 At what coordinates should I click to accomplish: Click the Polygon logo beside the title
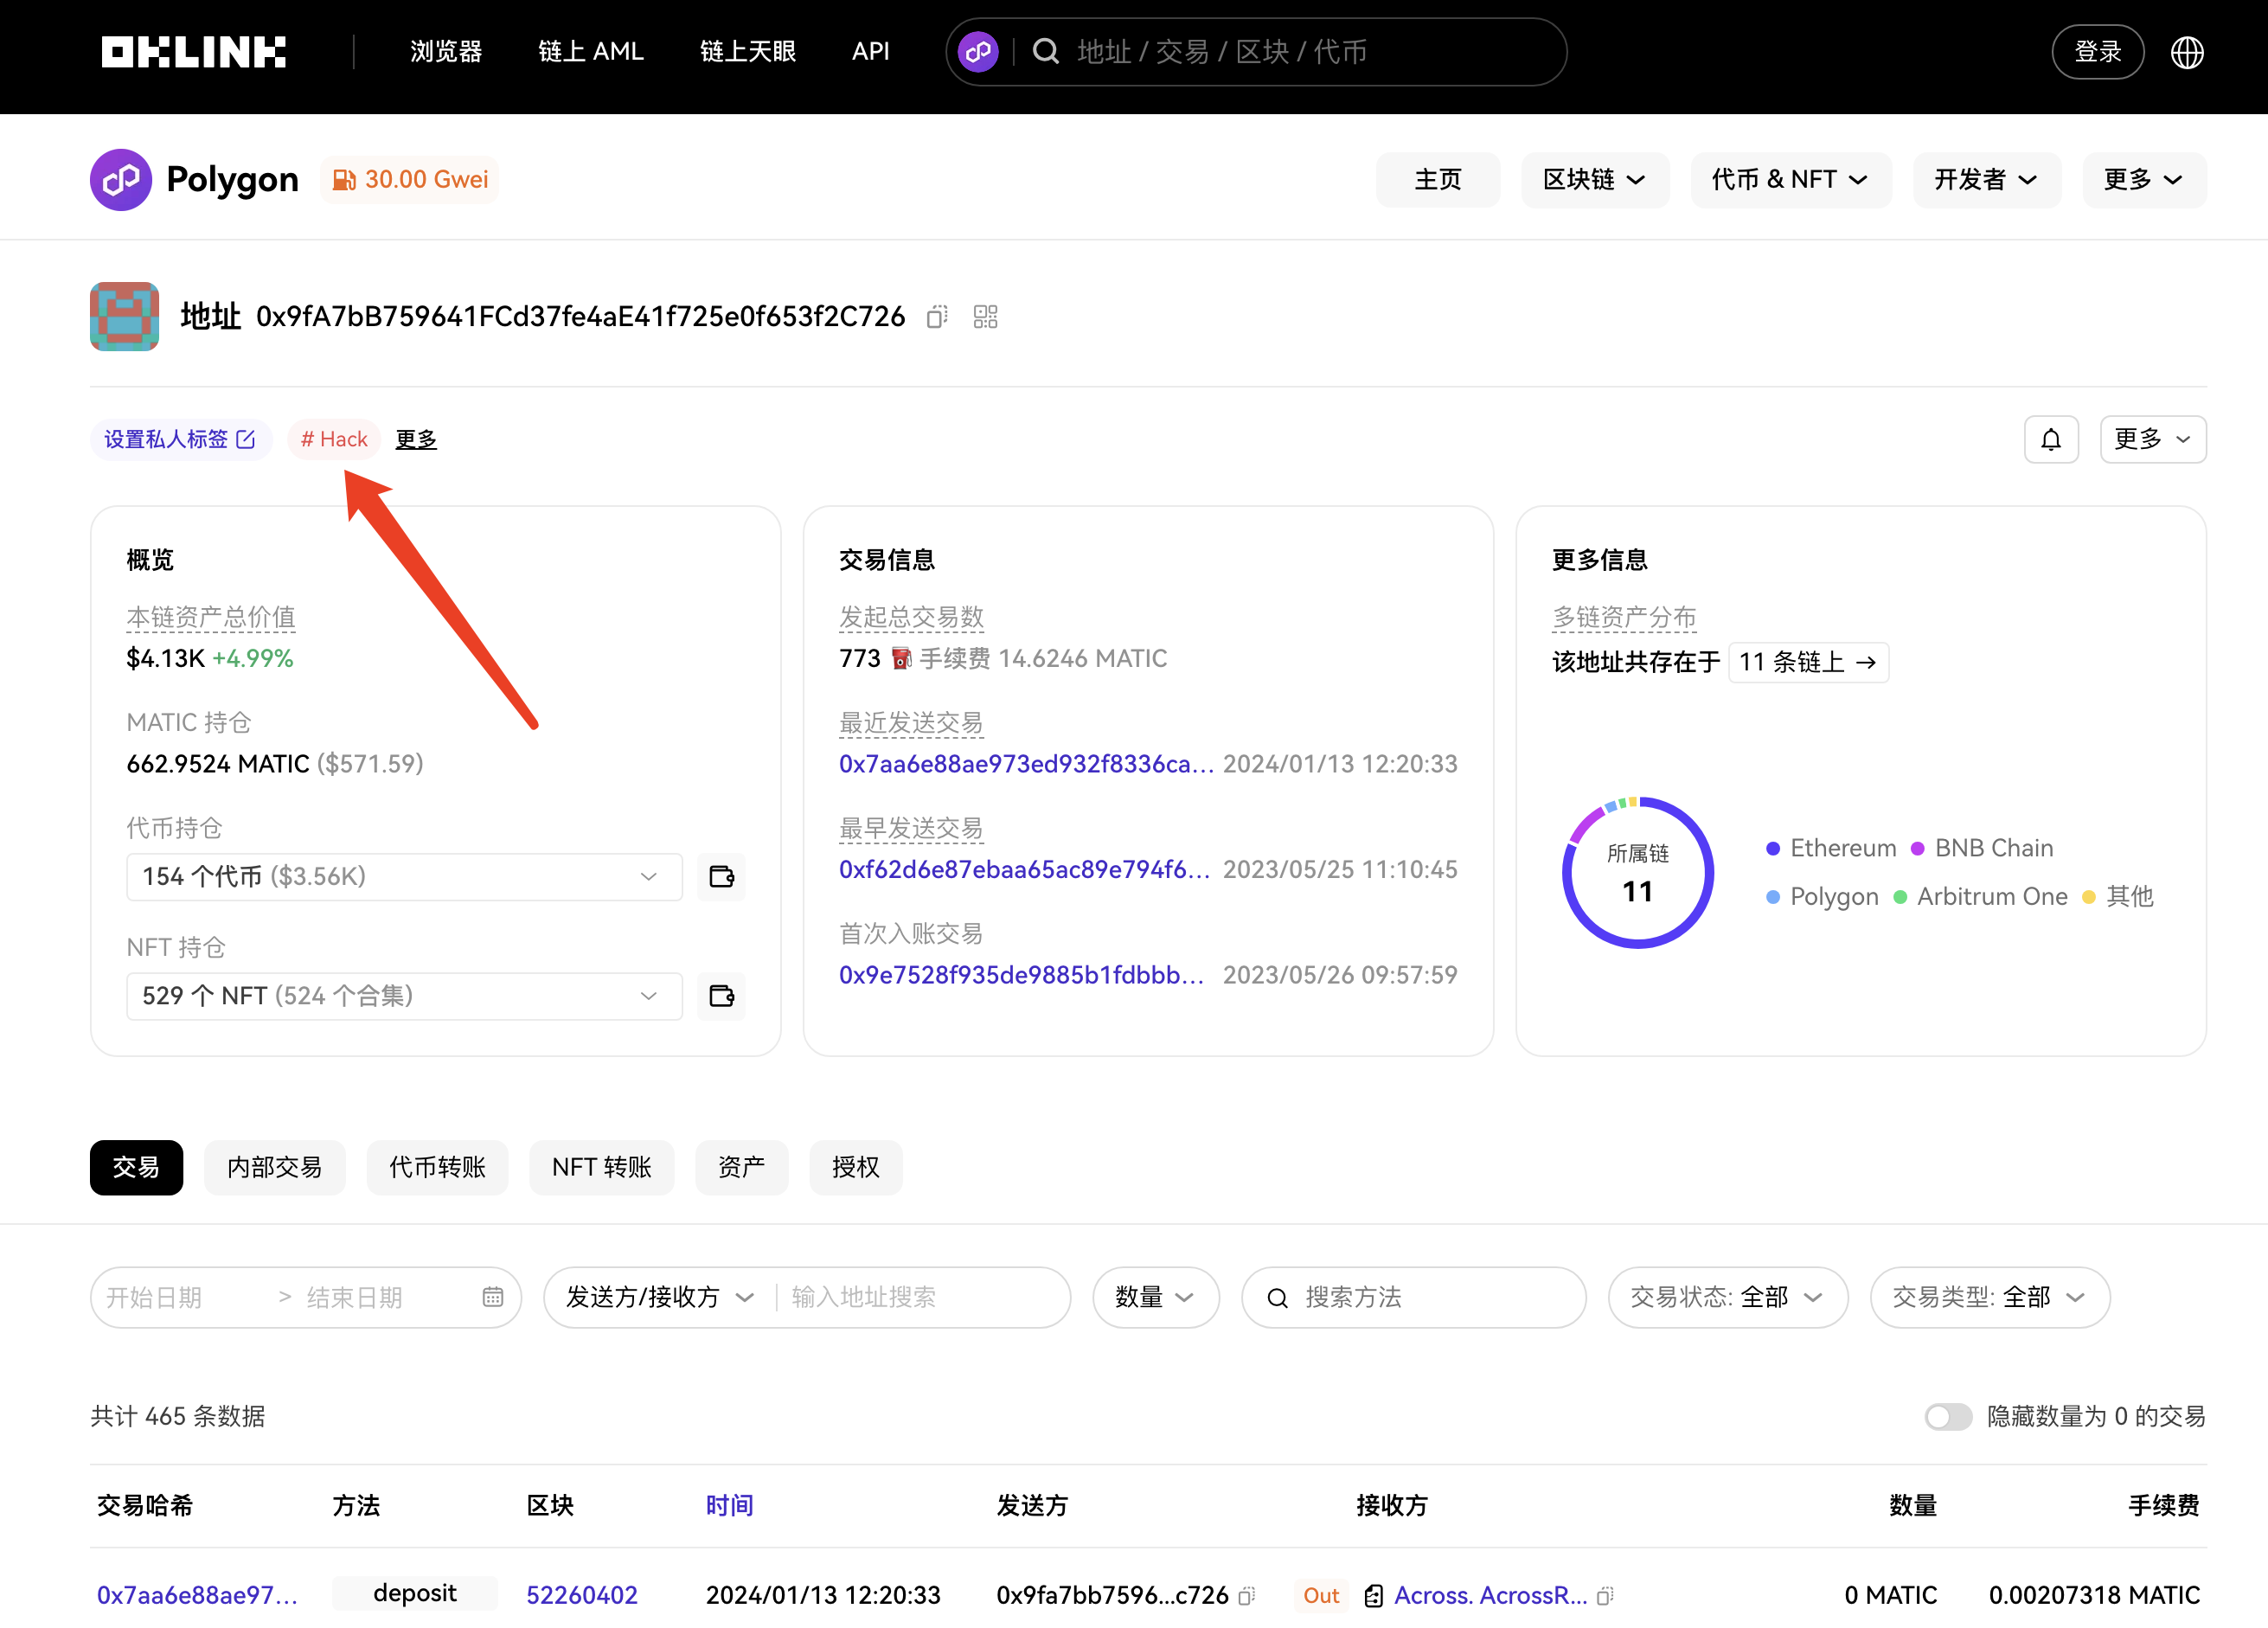121,180
